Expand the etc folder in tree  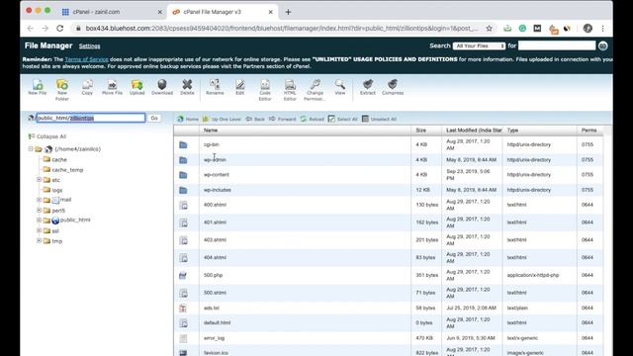pyautogui.click(x=40, y=180)
